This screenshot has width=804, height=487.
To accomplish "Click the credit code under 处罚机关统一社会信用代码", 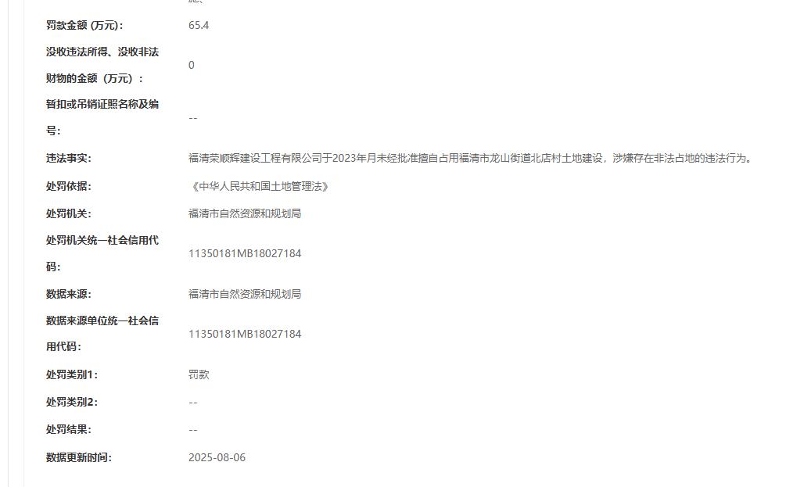I will pos(245,253).
